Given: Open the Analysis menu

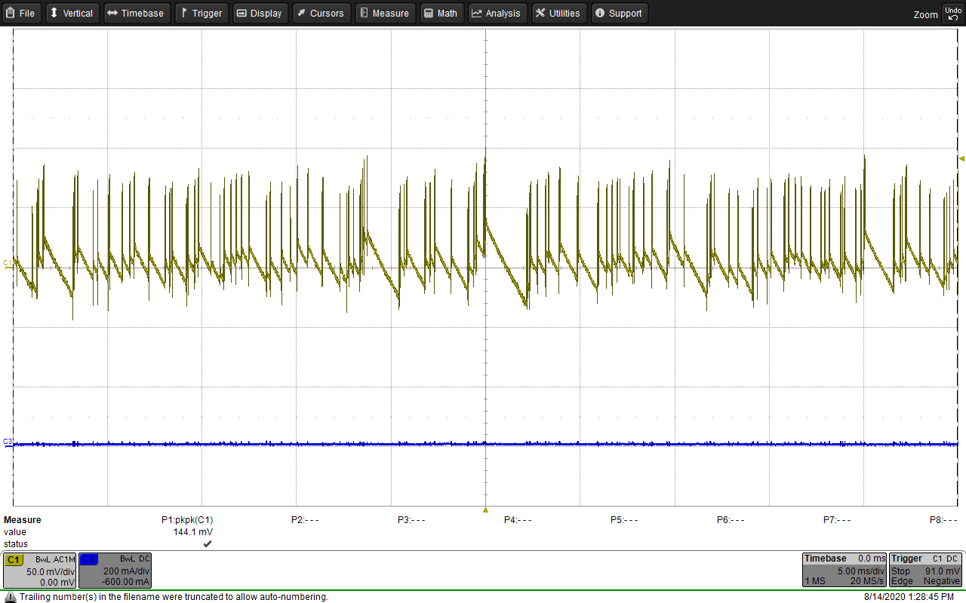Looking at the screenshot, I should click(497, 13).
